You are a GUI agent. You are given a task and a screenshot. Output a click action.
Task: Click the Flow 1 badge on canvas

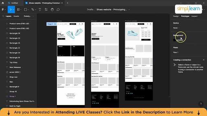coord(51,24)
